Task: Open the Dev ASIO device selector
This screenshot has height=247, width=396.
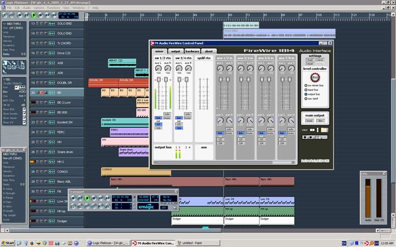Action: click(x=22, y=92)
